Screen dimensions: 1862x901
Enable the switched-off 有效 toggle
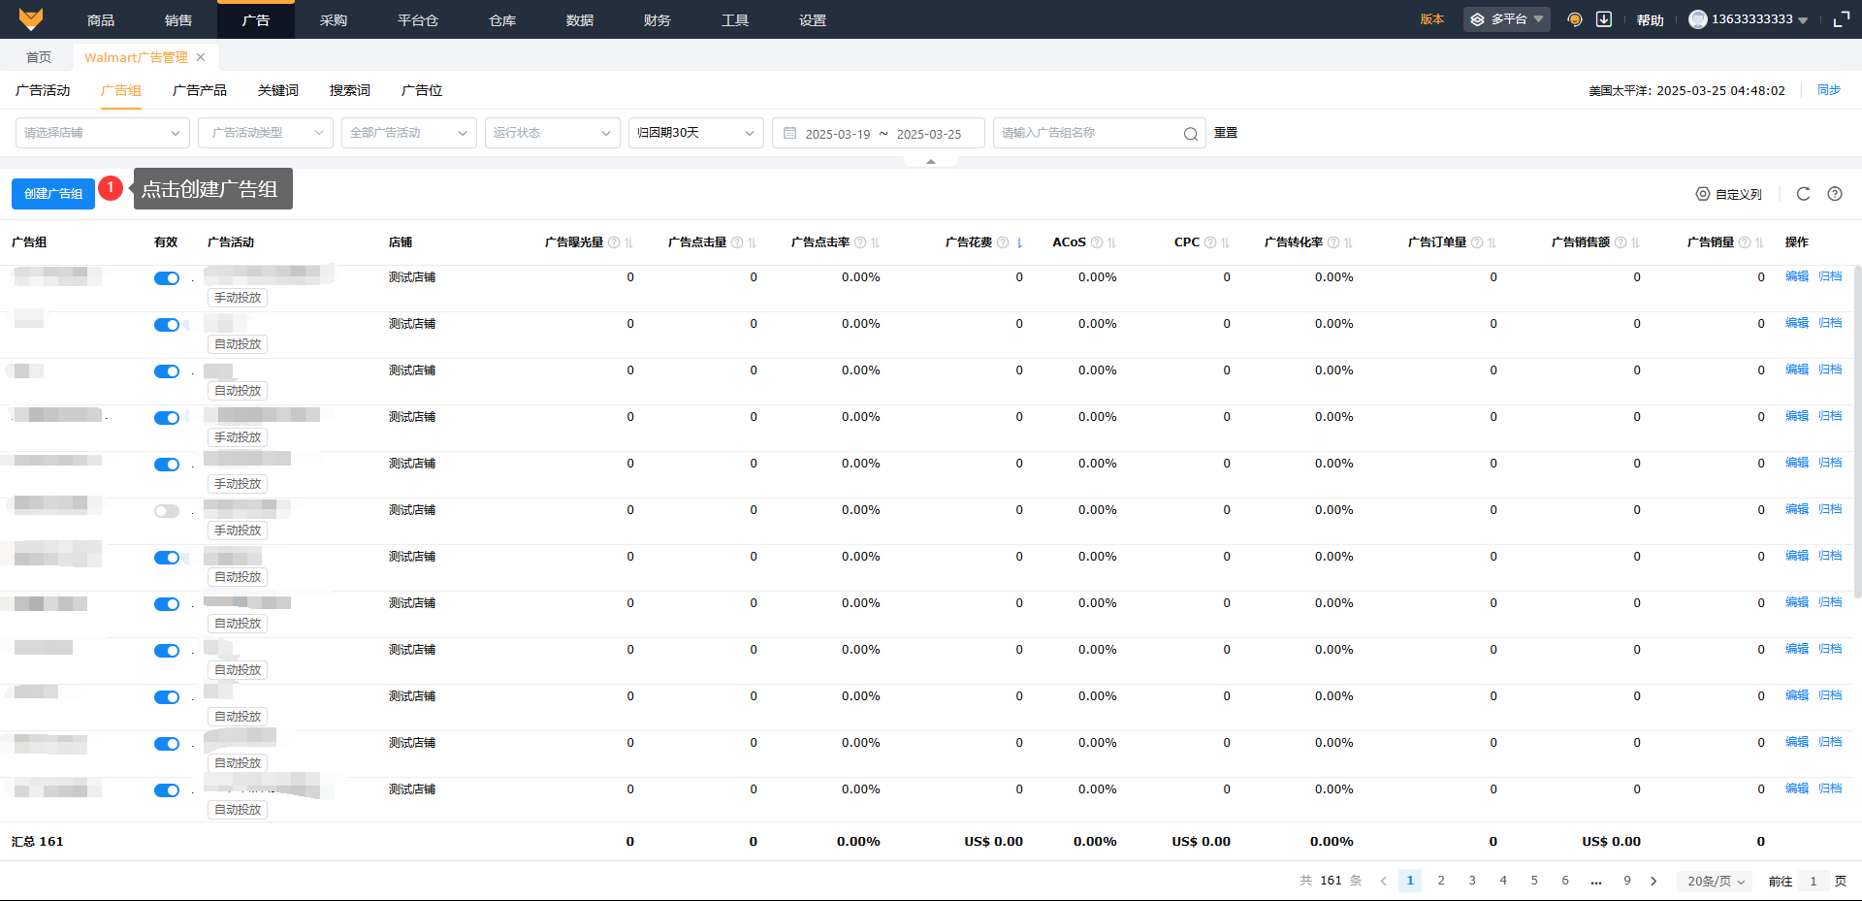click(x=167, y=511)
